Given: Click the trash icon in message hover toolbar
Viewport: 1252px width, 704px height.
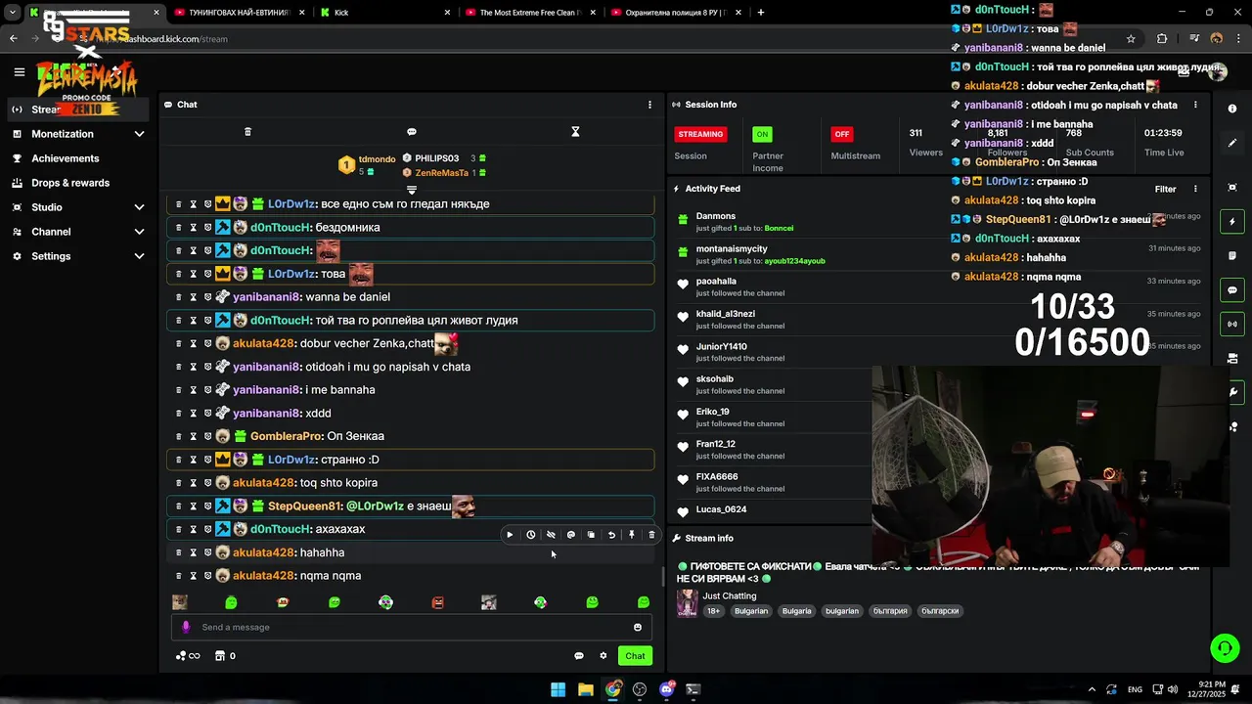Looking at the screenshot, I should tap(651, 535).
